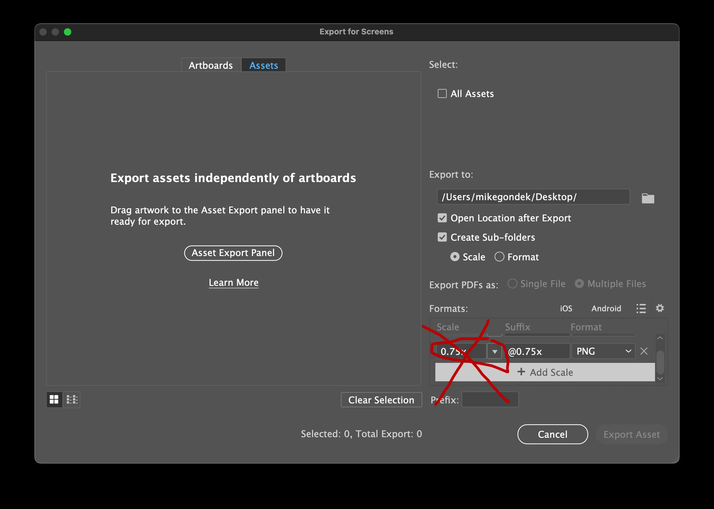The height and width of the screenshot is (509, 714).
Task: Click the browse folder icon
Action: [x=648, y=198]
